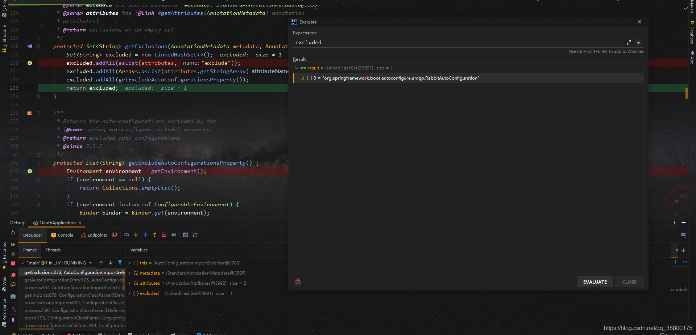The height and width of the screenshot is (335, 696).
Task: Expand 'metadata' variable node
Action: point(129,273)
